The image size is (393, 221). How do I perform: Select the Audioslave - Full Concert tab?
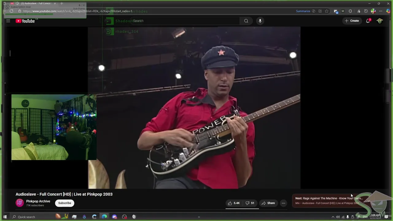pyautogui.click(x=36, y=3)
